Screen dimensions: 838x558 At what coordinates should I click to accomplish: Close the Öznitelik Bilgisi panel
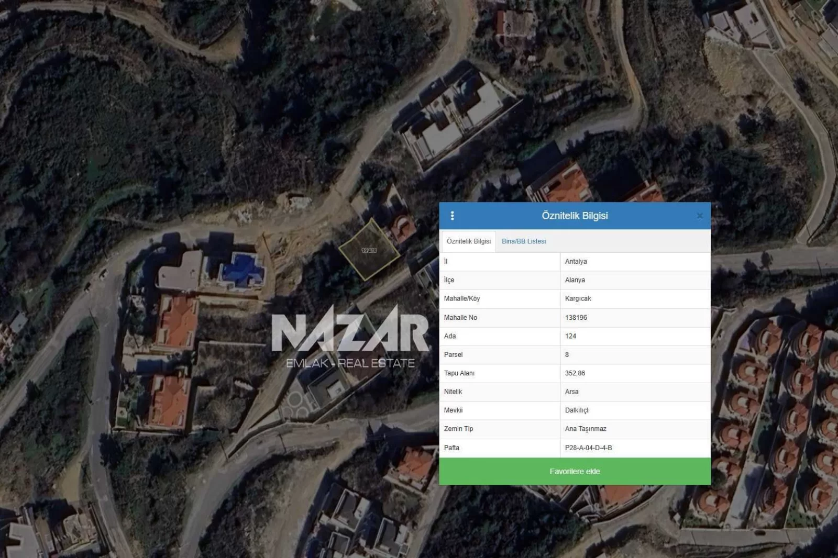point(700,216)
